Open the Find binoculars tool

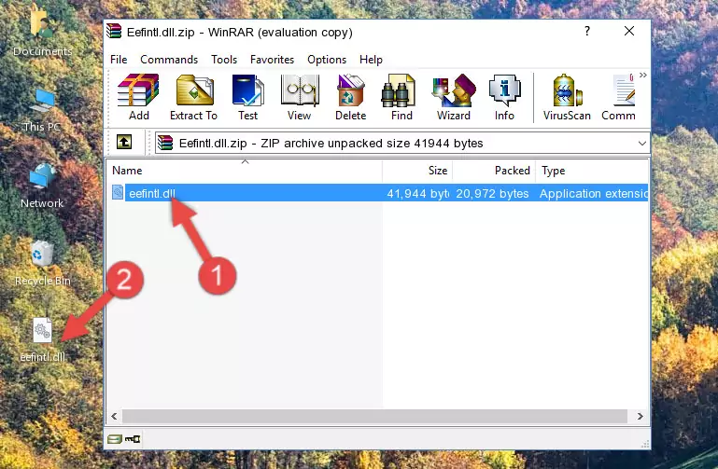click(401, 97)
